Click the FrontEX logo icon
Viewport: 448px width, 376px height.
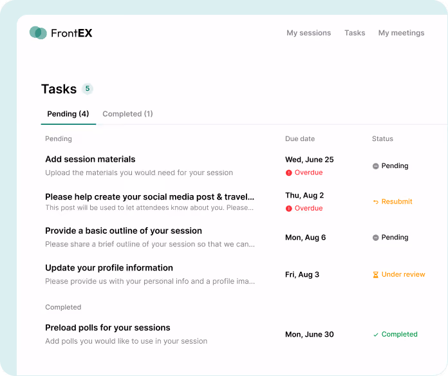click(38, 33)
